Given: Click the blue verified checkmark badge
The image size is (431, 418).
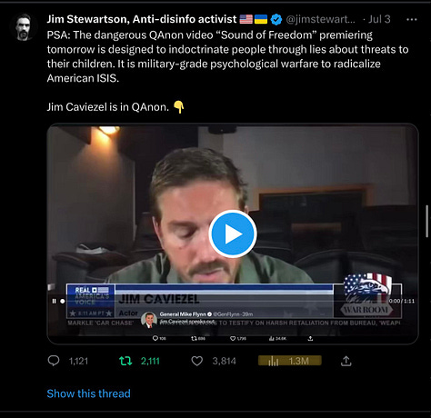Looking at the screenshot, I should pyautogui.click(x=276, y=19).
